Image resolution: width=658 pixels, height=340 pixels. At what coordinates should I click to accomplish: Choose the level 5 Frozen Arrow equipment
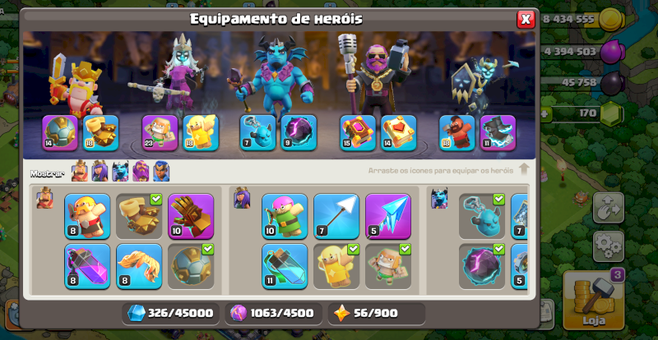(x=388, y=216)
